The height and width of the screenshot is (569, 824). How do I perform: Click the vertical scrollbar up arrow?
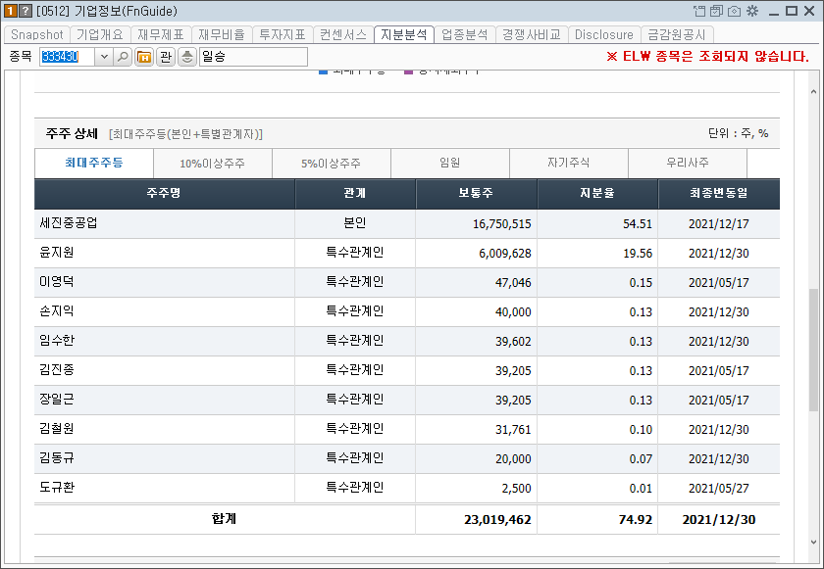click(813, 91)
